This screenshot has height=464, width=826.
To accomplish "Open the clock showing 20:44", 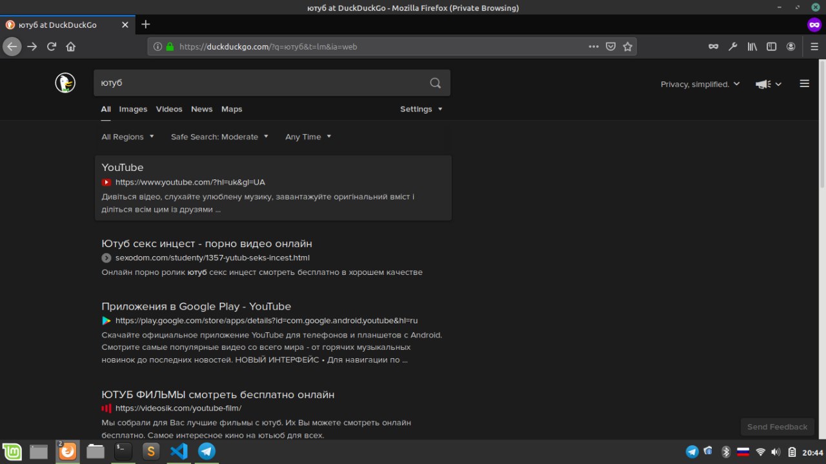I will [x=812, y=452].
